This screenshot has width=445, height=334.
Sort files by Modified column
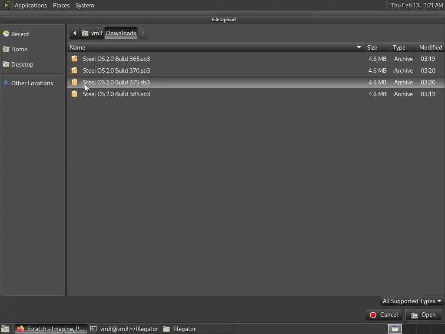[431, 47]
